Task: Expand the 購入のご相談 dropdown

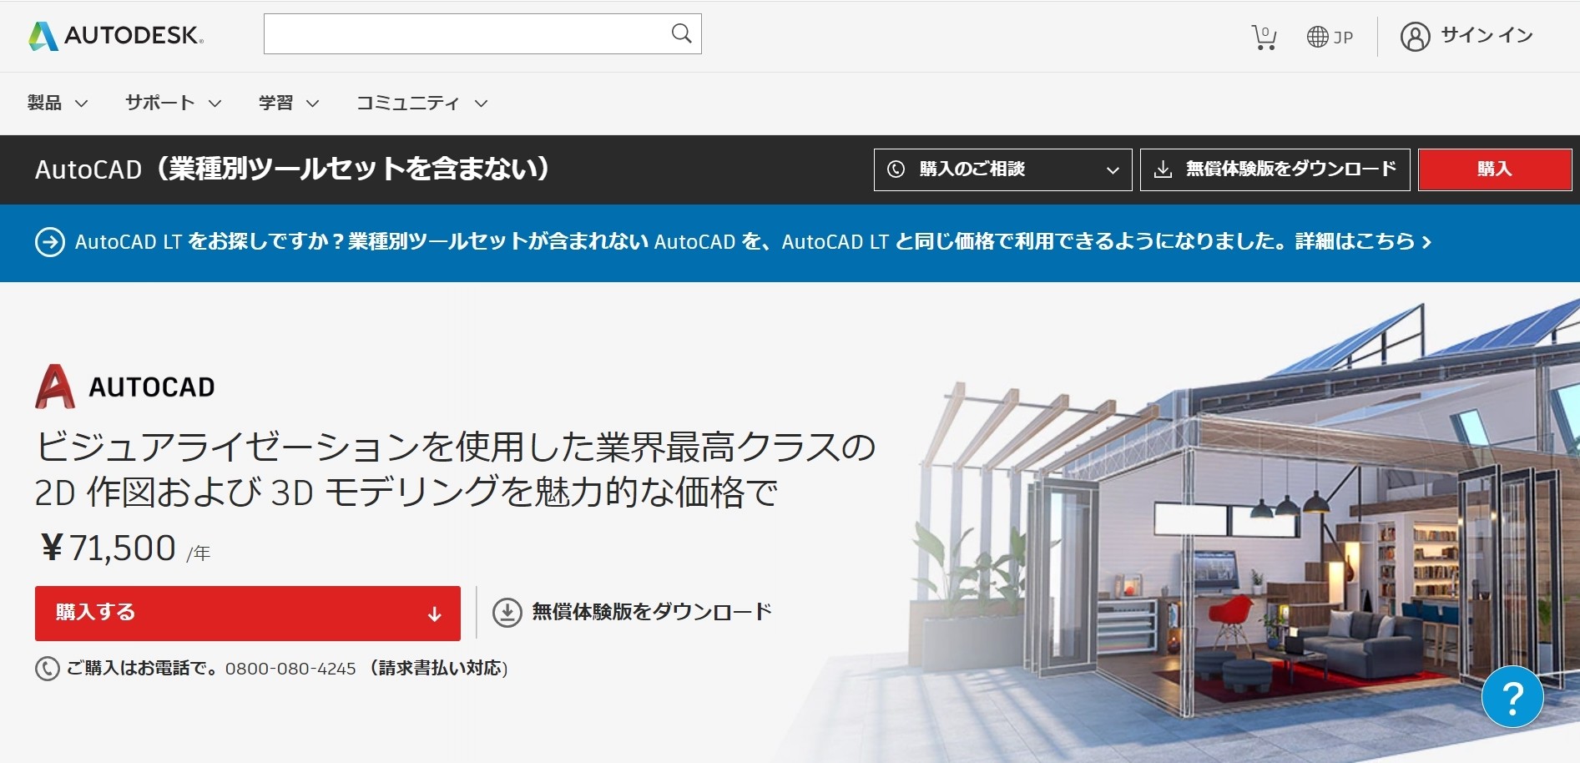Action: (x=1002, y=169)
